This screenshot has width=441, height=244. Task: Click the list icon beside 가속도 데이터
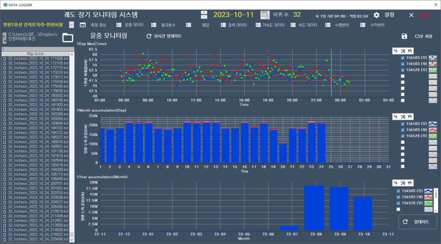(x=258, y=25)
